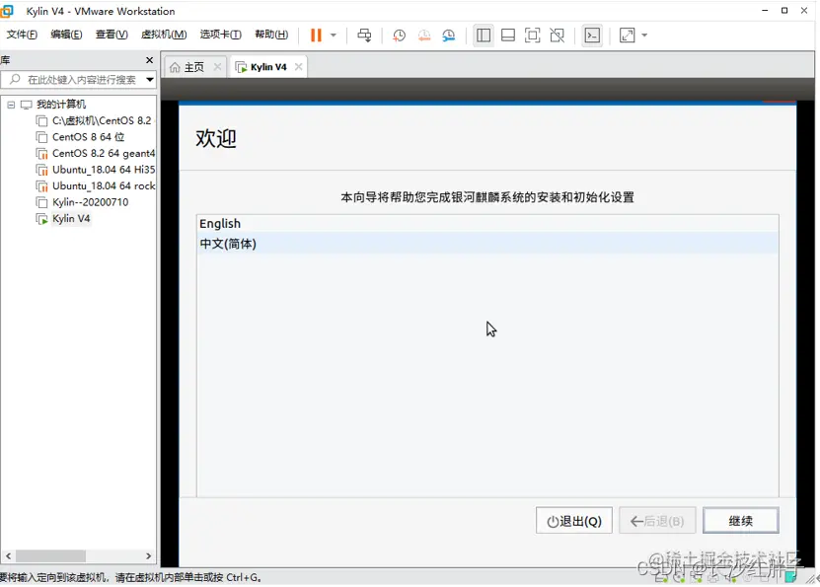Click the 退出(Q) button in the installer
Viewport: 820px width, 587px height.
coord(573,520)
